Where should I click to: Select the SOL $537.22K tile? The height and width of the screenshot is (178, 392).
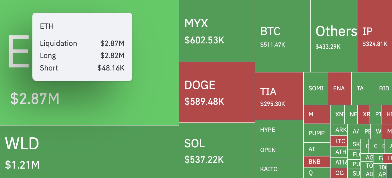(x=216, y=151)
